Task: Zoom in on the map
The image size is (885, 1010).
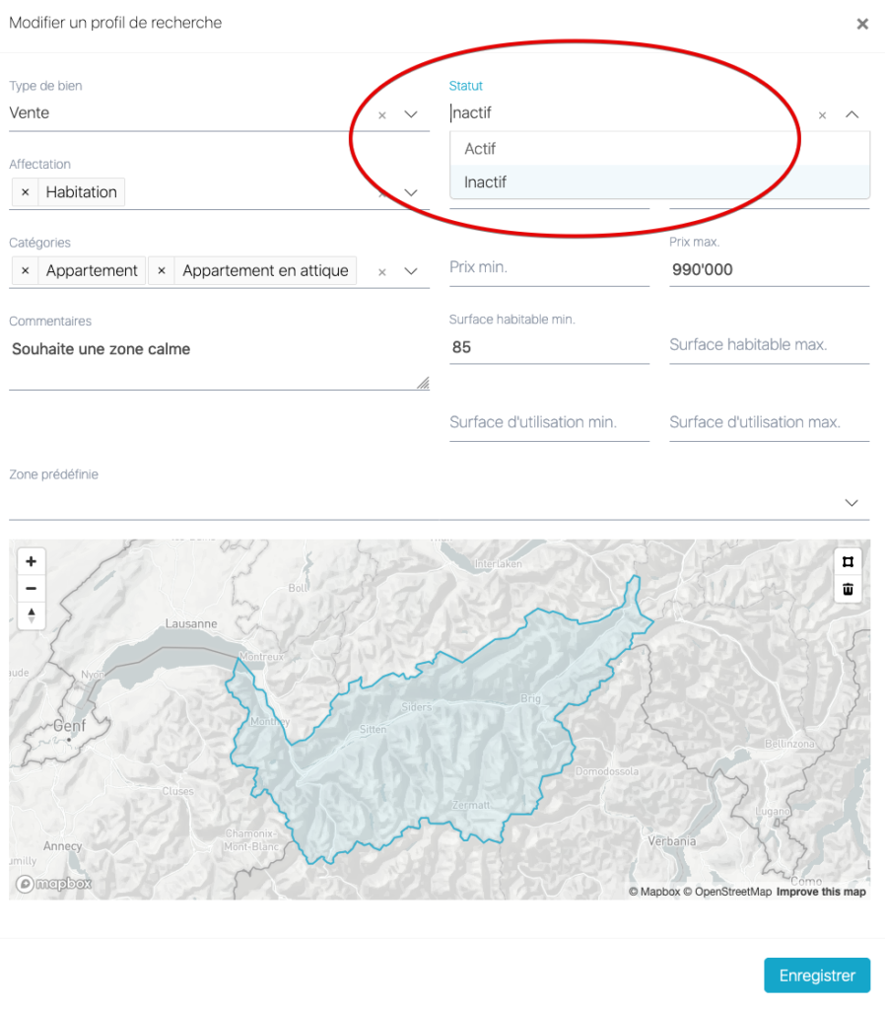Action: [x=32, y=561]
